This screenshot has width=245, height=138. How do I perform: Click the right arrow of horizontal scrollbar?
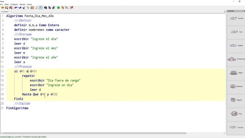pyautogui.click(x=224, y=133)
